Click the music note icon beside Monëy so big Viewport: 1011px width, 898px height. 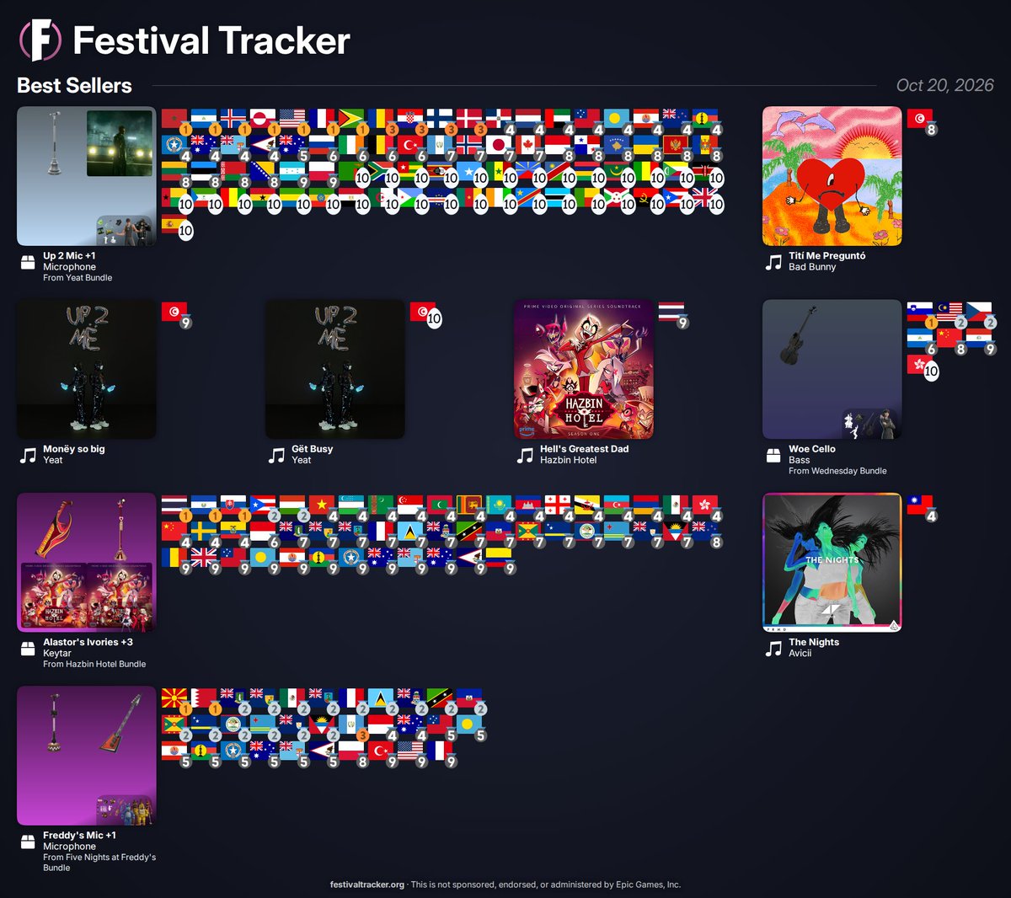click(28, 456)
